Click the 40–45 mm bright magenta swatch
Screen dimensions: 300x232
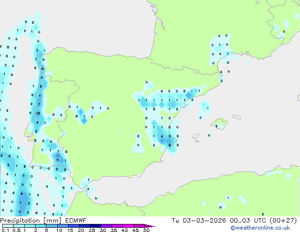[128, 226]
